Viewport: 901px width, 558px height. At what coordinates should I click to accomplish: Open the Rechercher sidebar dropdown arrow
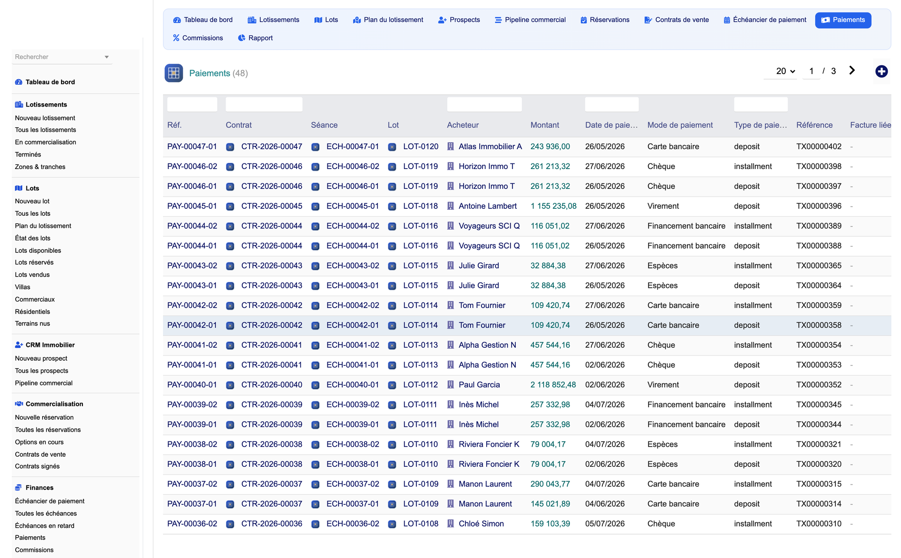(x=106, y=57)
